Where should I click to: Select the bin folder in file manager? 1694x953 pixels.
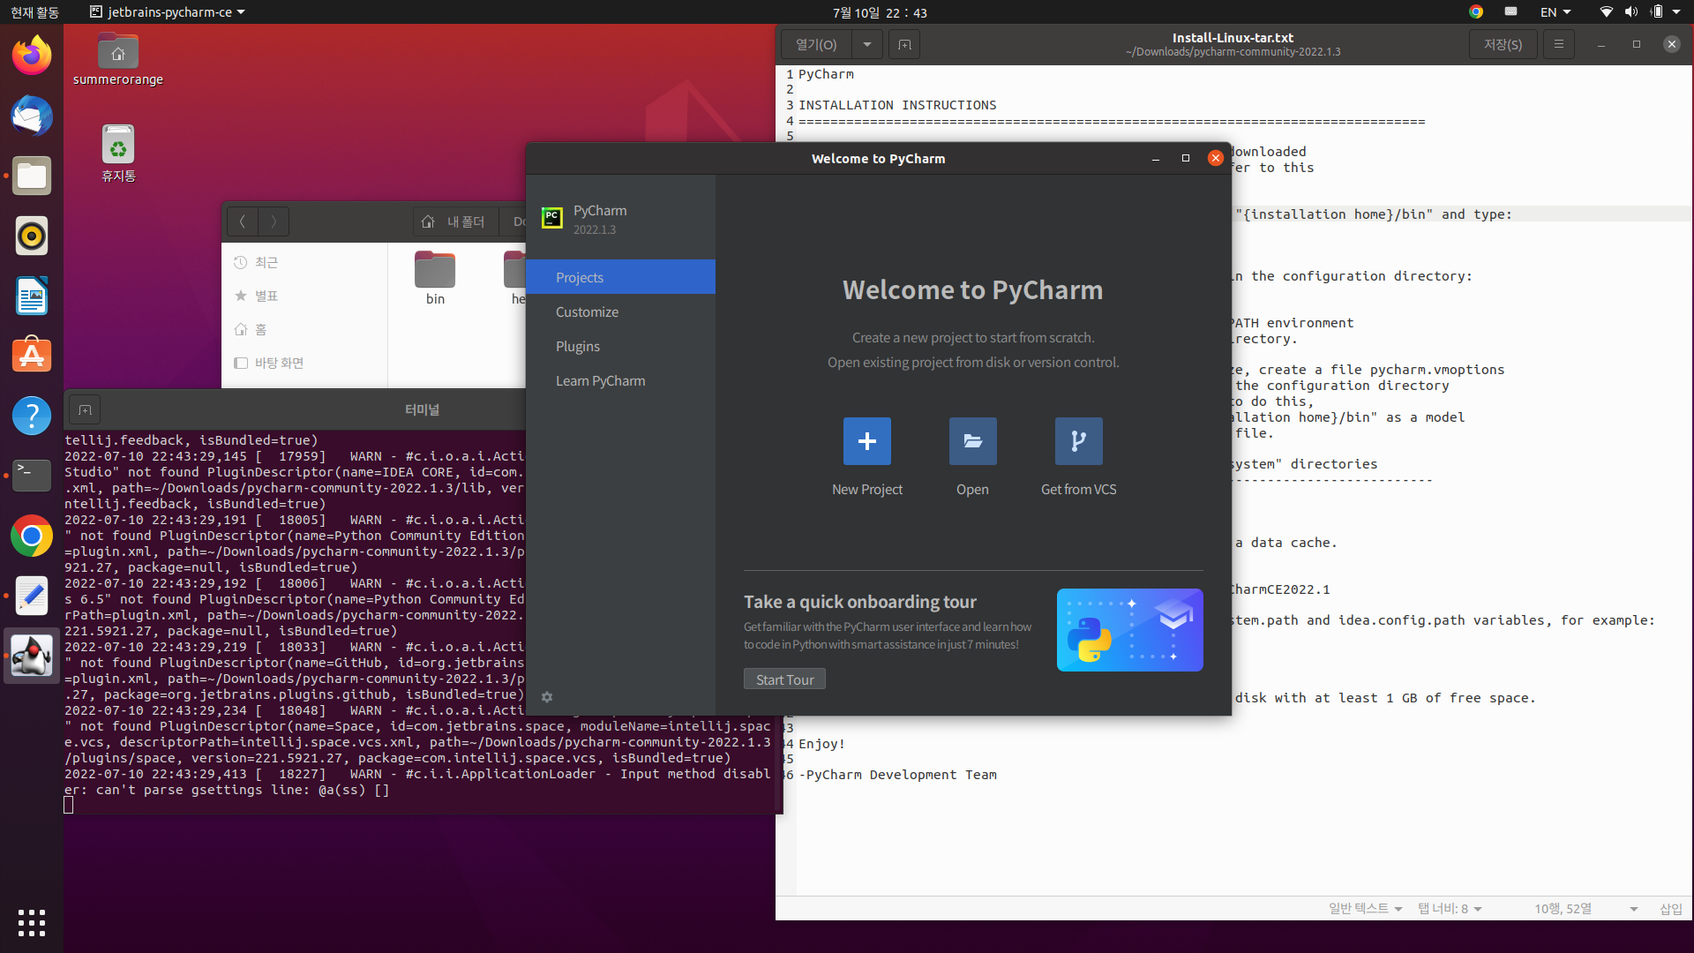[435, 278]
